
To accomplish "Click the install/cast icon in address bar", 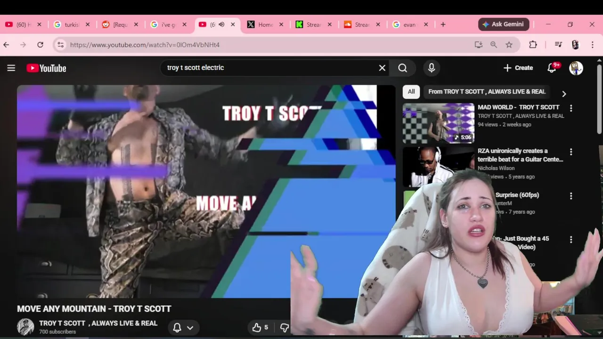I will click(478, 45).
